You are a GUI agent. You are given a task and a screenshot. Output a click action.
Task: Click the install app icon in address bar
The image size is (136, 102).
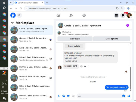tap(117, 8)
